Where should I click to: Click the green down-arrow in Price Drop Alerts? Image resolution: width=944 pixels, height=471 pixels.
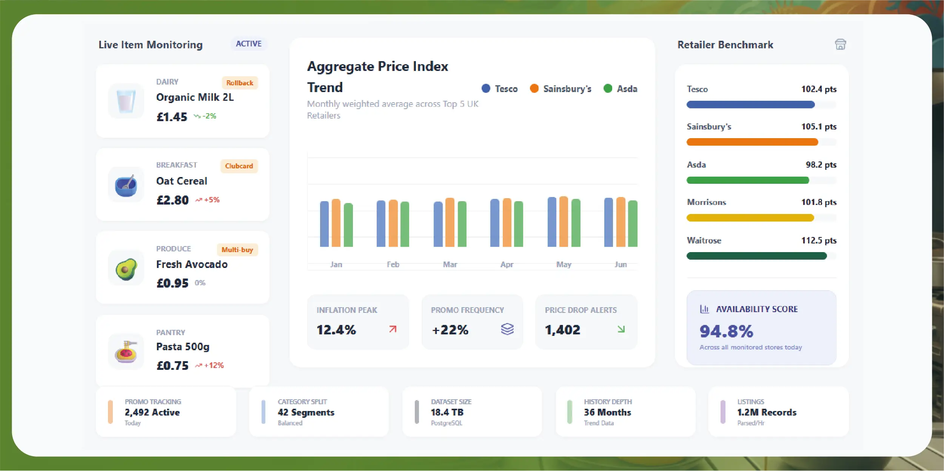tap(621, 329)
